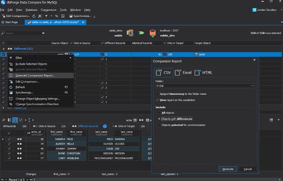Toggle the Different Records column checkbox
This screenshot has width=283, height=181.
(x=102, y=43)
